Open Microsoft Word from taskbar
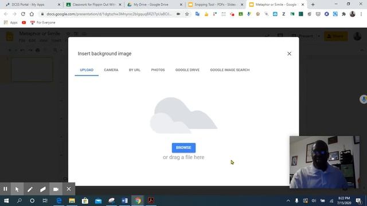This screenshot has height=206, width=367. [x=124, y=201]
